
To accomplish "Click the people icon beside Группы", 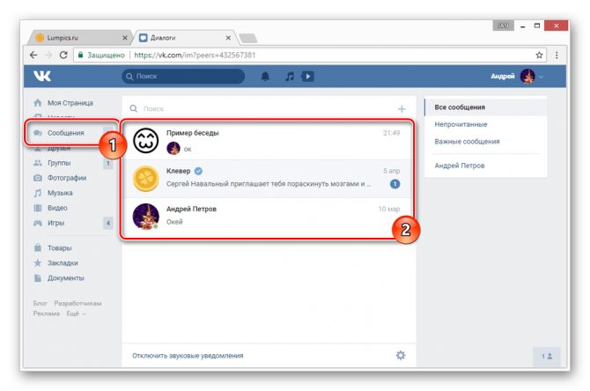I will click(x=38, y=163).
